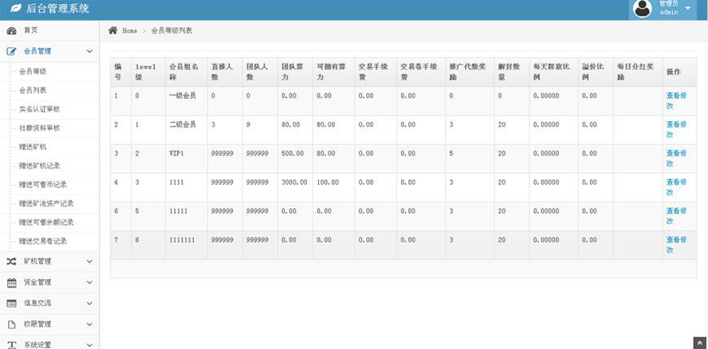
Task: Click the 信息交流 menu label
Action: (x=37, y=304)
